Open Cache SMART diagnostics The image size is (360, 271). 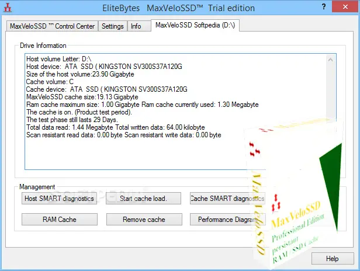coord(227,198)
